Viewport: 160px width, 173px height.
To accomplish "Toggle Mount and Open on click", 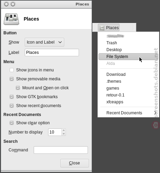I will (x=18, y=88).
